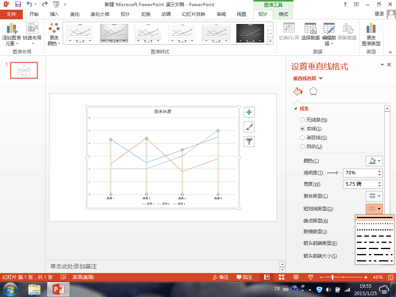Screen dimensions: 396x297
Task: Open file explorer from taskbar
Action: 34,289
